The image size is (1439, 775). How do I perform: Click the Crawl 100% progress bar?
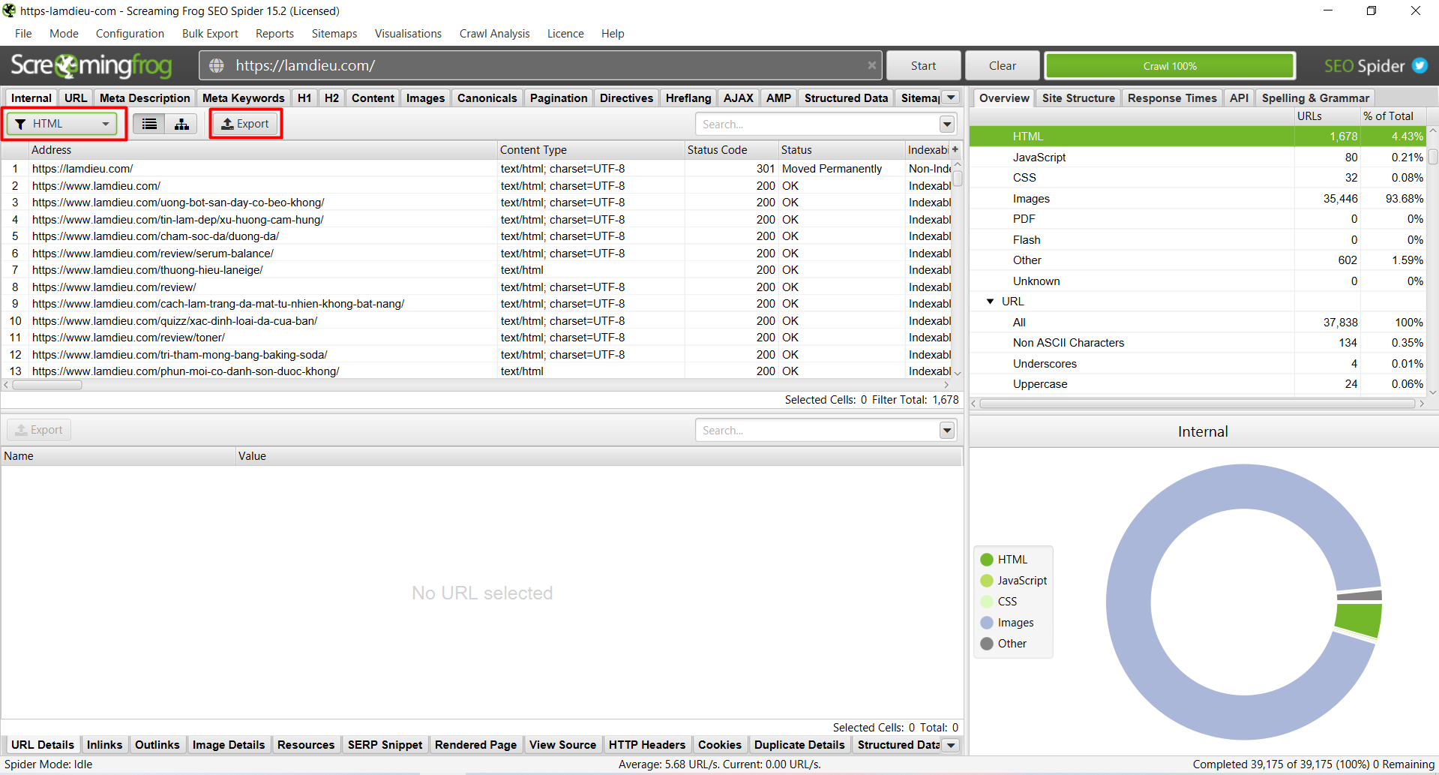(1170, 65)
